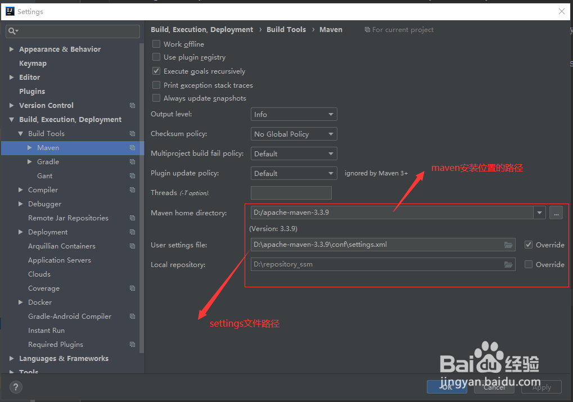Click the settings search input field
Screen dimensions: 573x402
pyautogui.click(x=73, y=31)
